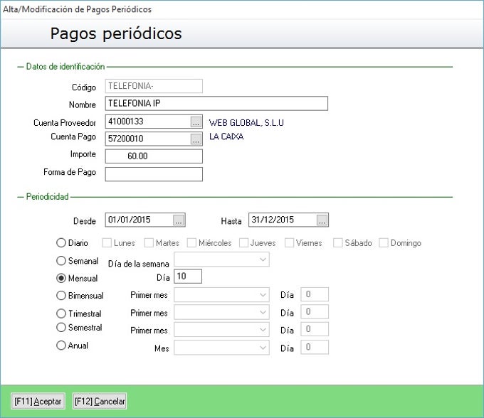Screen dimensions: 484x418
Task: Check the Jueves checkbox
Action: click(x=243, y=243)
